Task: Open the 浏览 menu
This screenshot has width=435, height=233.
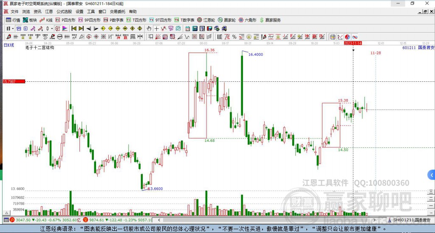Action: [26, 11]
